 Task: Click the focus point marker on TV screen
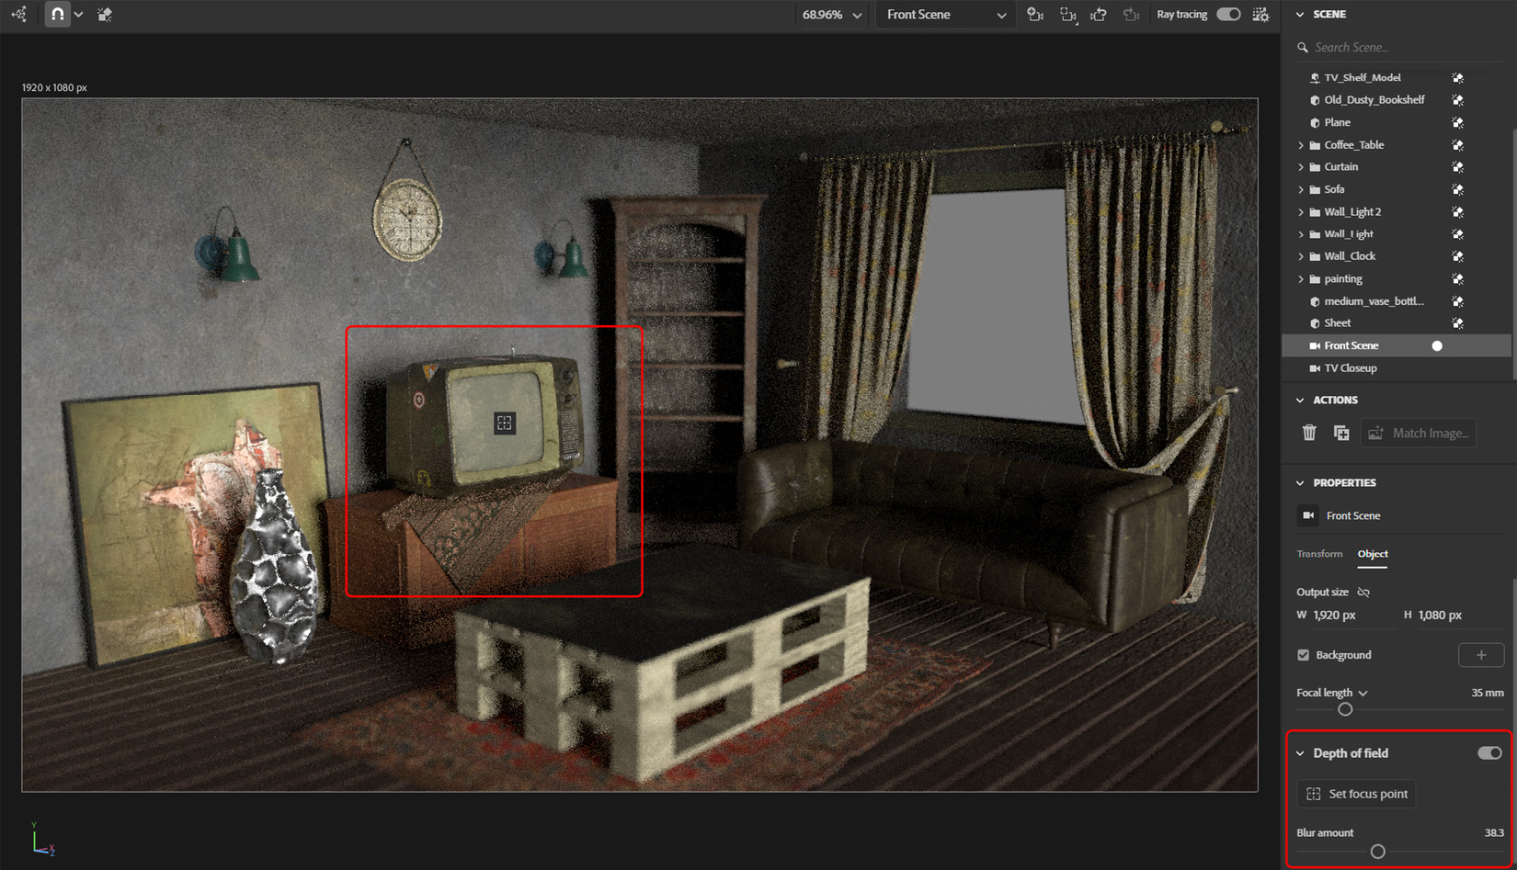pos(505,424)
